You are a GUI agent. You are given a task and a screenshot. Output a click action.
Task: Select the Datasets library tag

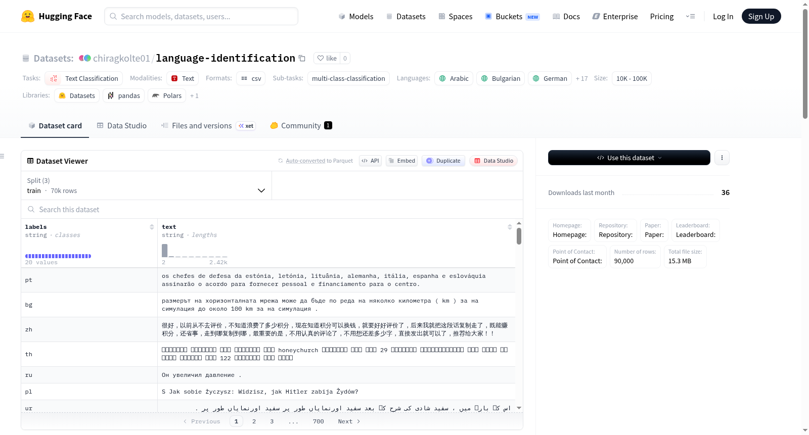click(x=77, y=95)
